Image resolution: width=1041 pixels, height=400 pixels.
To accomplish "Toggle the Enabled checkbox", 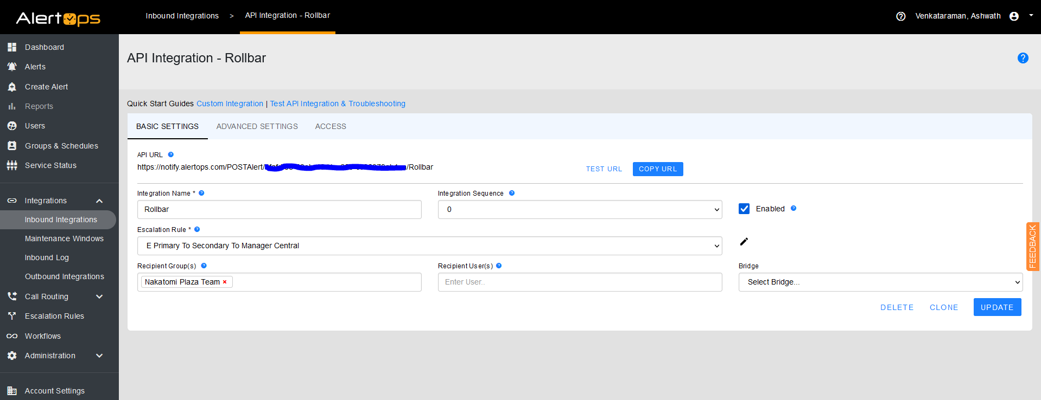I will [x=744, y=209].
